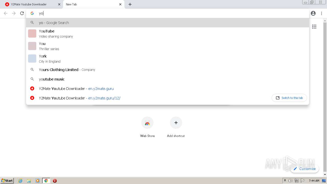Open the Chrome profile avatar icon
327x184 pixels.
[313, 13]
